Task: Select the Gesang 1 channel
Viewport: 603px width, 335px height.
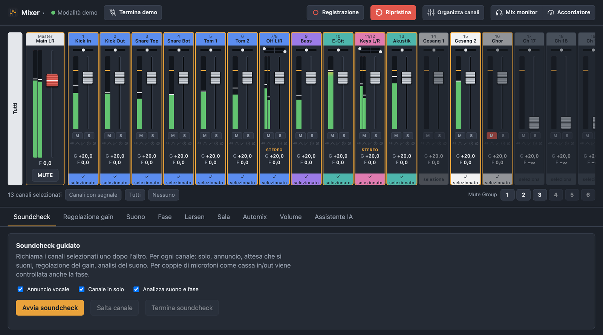Action: (433, 179)
